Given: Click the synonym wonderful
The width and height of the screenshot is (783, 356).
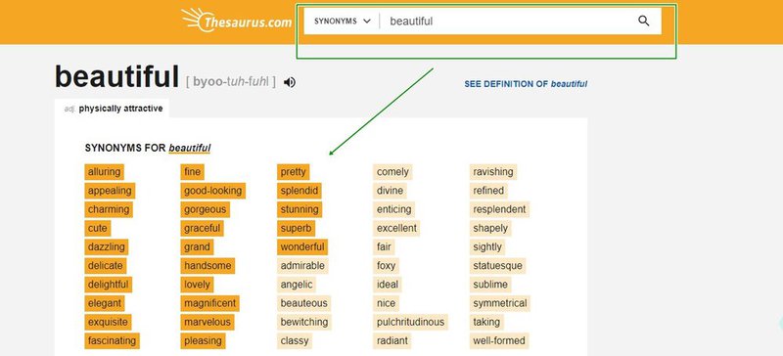Looking at the screenshot, I should [x=302, y=247].
